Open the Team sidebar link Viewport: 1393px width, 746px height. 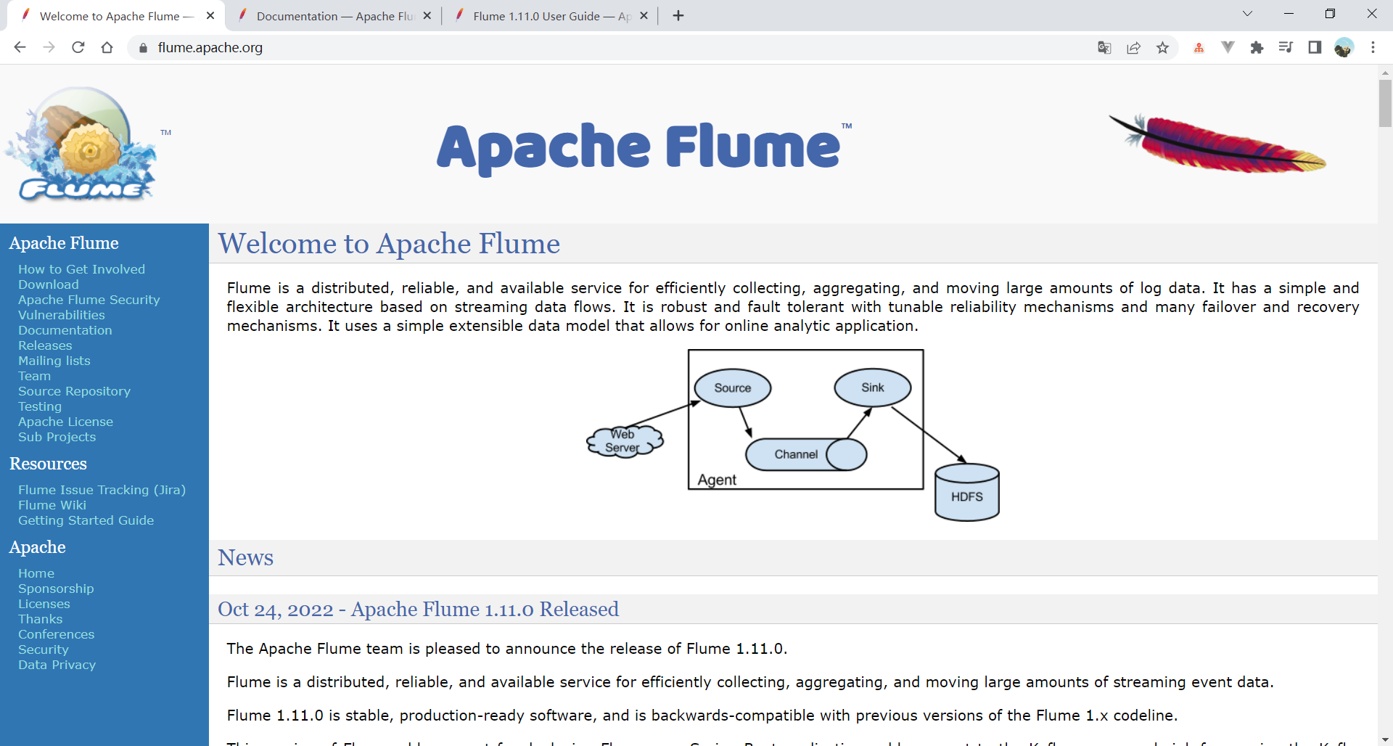(x=34, y=376)
